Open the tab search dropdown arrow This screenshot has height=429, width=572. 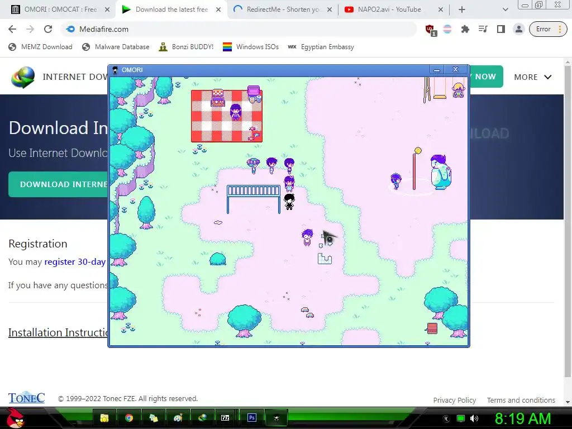(x=505, y=10)
